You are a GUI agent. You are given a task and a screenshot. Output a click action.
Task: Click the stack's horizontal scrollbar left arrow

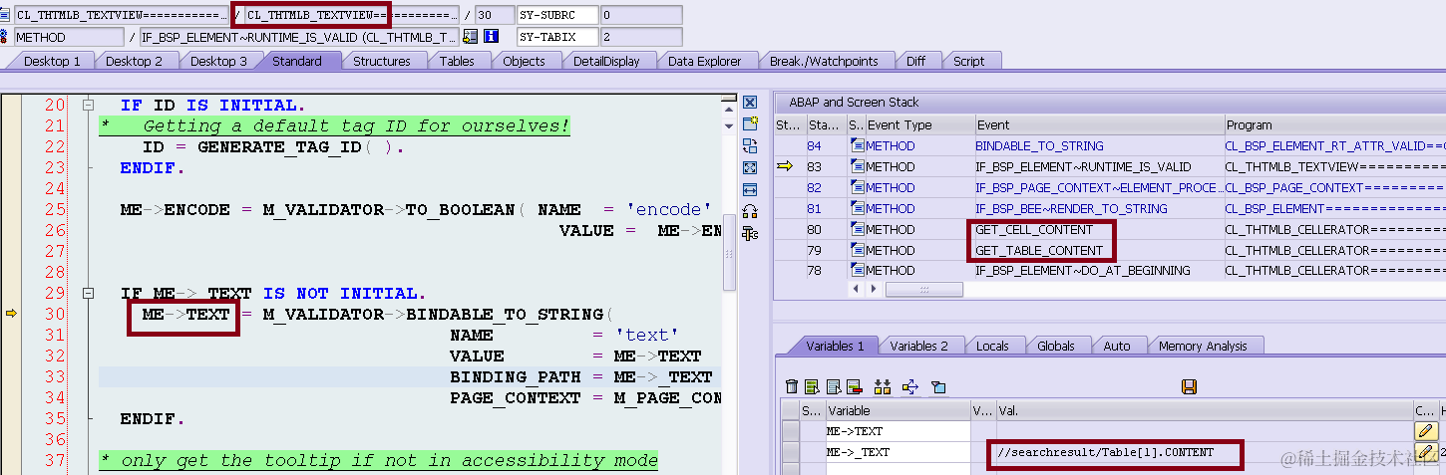855,289
